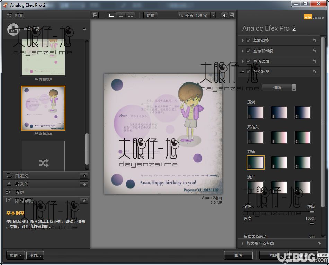Open the zoom level dropdown arrow
This screenshot has height=265, width=329.
[213, 15]
